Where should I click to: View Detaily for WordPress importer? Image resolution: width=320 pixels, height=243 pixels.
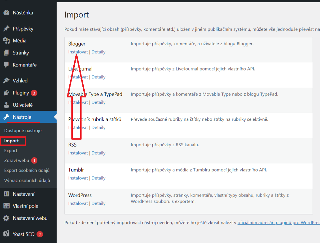point(98,203)
